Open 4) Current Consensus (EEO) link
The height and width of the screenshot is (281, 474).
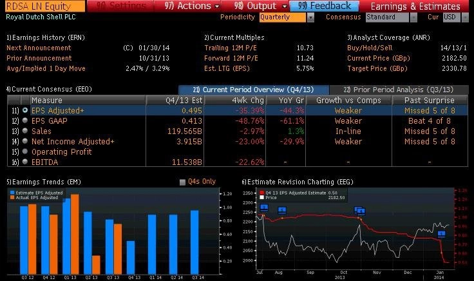click(49, 89)
